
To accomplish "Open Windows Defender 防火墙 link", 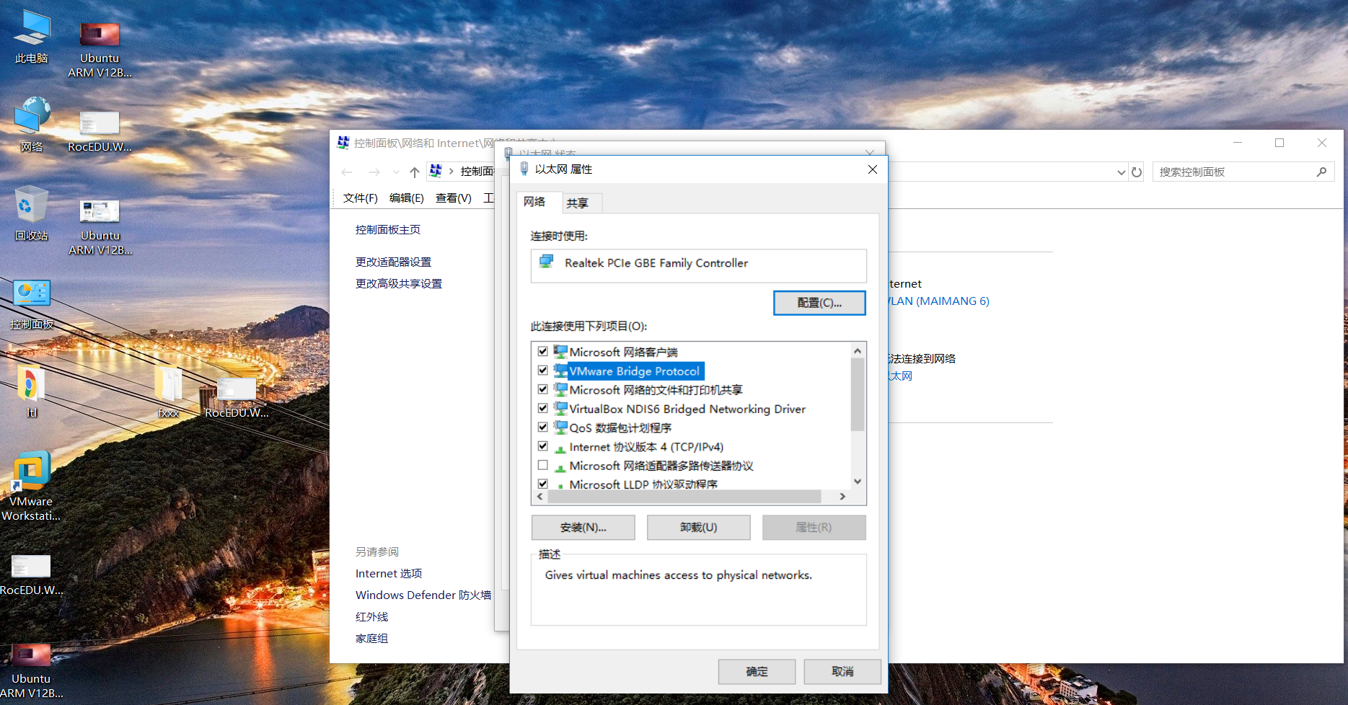I will click(x=423, y=595).
